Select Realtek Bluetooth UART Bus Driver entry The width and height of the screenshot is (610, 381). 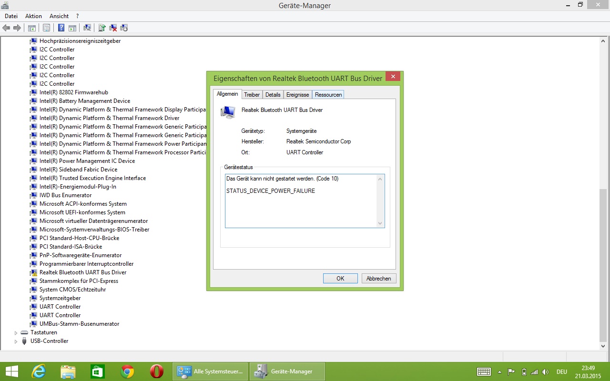tap(83, 272)
